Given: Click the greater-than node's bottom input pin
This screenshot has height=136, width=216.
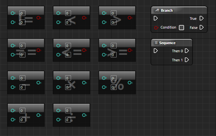Looking at the screenshot, I should pos(104,22).
